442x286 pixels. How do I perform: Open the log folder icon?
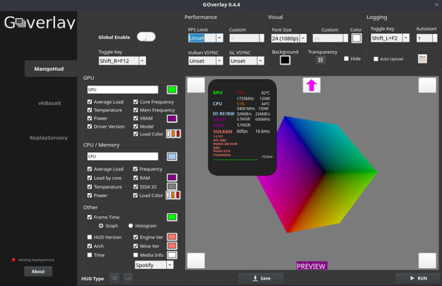422,59
